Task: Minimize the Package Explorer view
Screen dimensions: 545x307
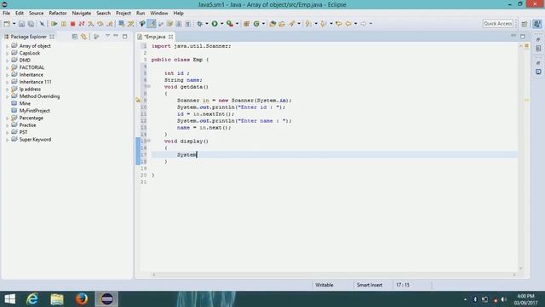Action: point(116,36)
